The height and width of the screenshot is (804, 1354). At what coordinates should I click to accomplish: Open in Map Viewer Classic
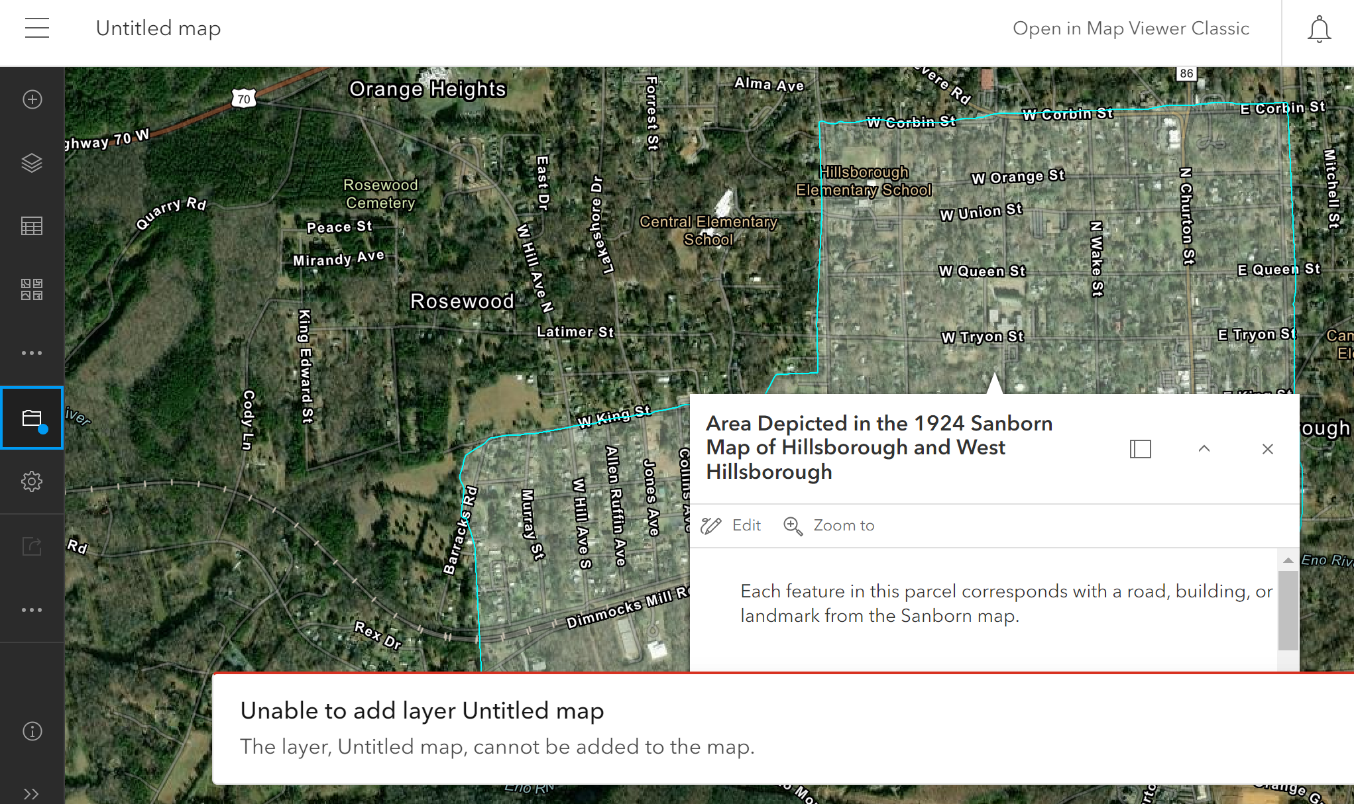[1130, 28]
